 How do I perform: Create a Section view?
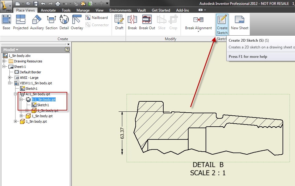click(x=51, y=23)
